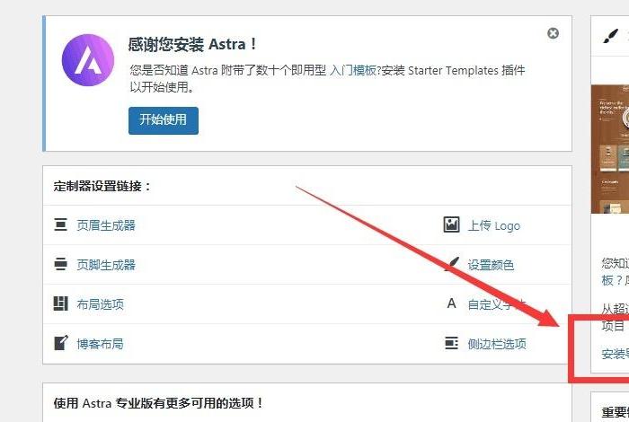Open the 上传 Logo link

494,225
